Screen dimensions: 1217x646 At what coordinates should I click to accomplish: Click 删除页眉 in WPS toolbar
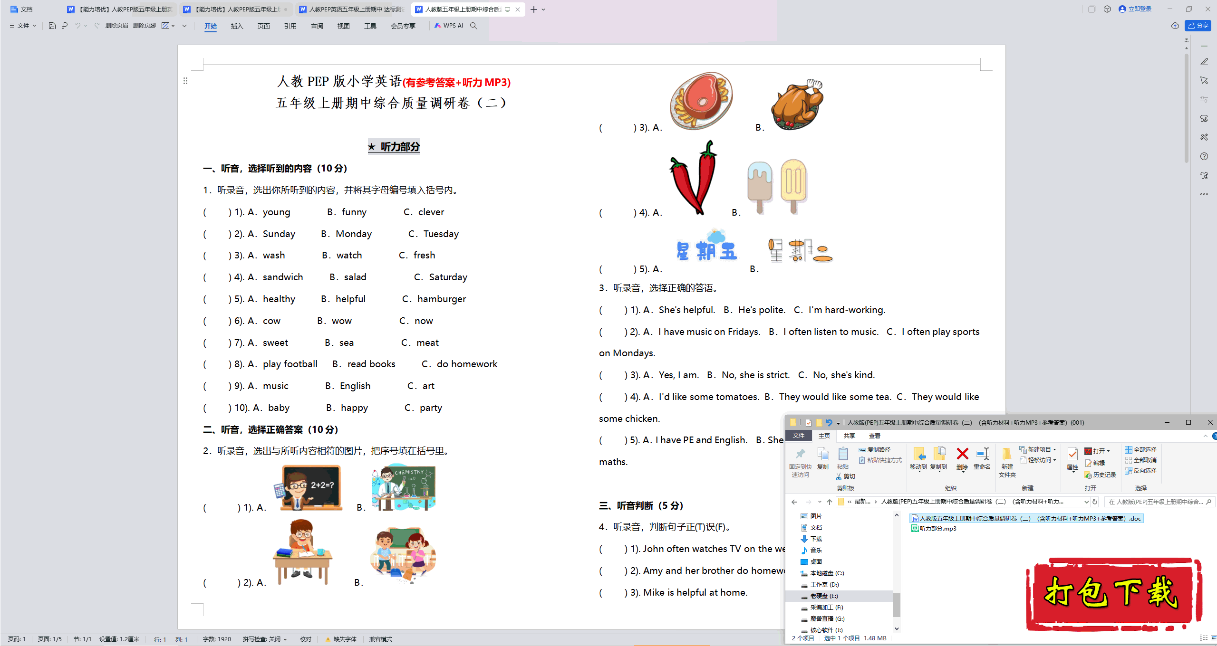click(x=116, y=26)
